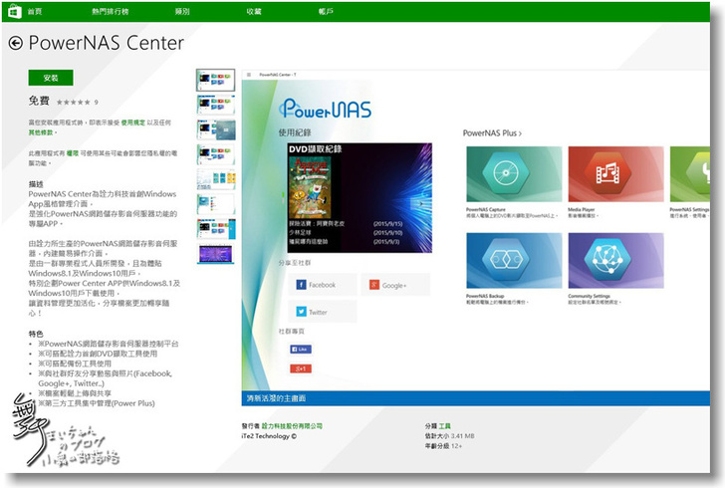Screen dimensions: 725x488
Task: Click the star rating beside 免費
Action: pos(74,103)
